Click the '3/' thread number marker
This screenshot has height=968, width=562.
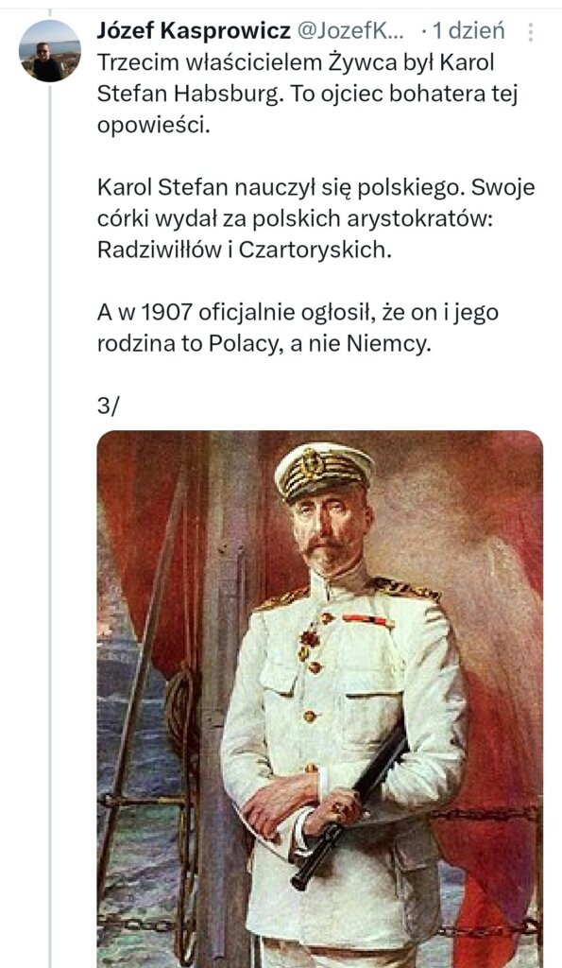108,407
